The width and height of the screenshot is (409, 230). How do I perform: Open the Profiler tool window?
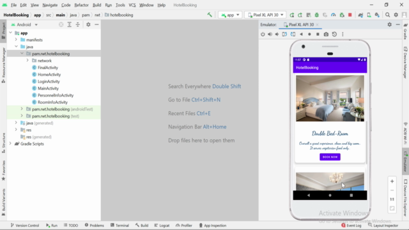click(x=184, y=226)
